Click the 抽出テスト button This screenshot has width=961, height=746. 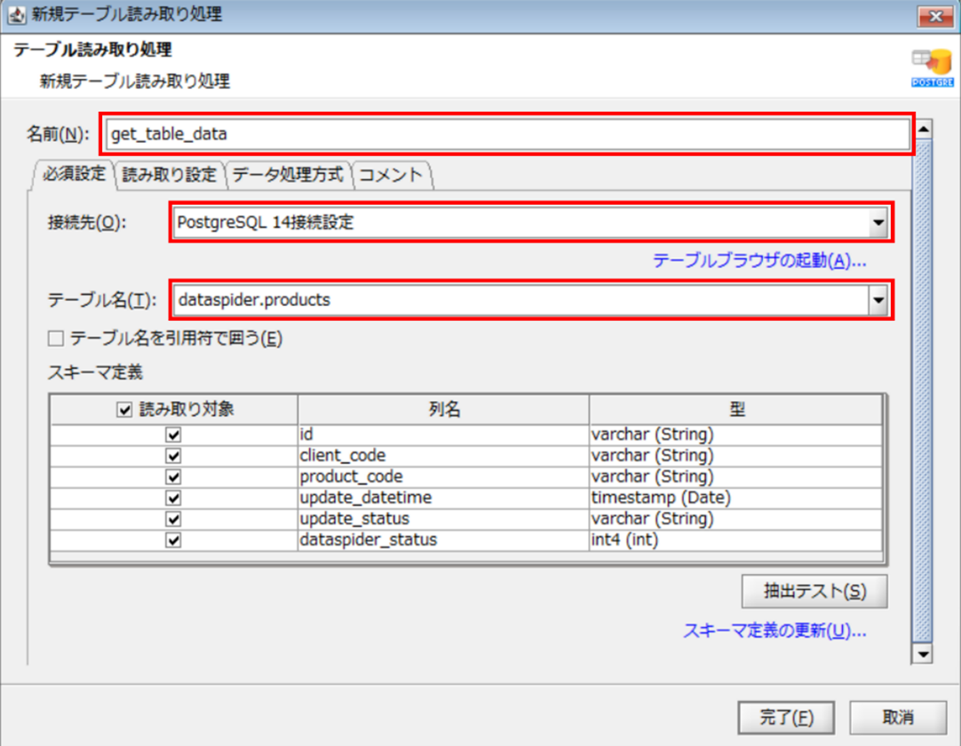pyautogui.click(x=814, y=592)
